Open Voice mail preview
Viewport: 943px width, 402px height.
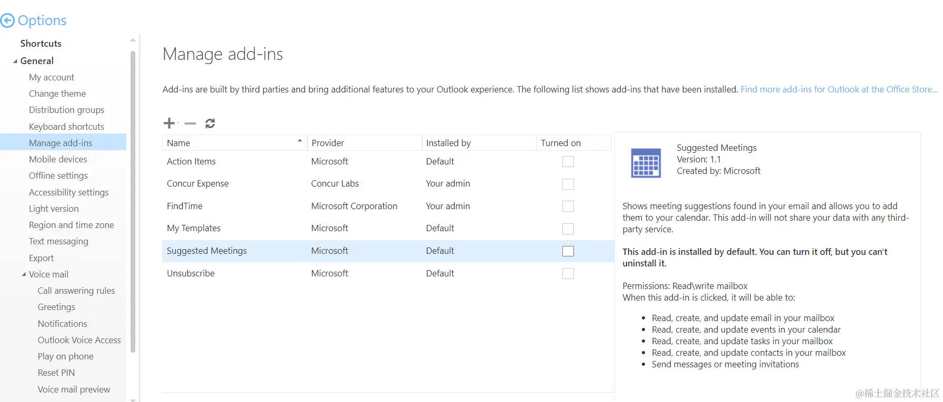pos(74,389)
